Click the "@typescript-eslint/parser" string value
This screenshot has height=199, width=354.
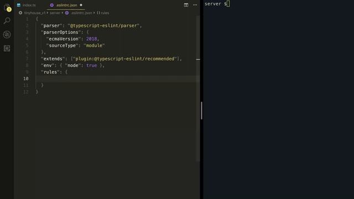(103, 25)
